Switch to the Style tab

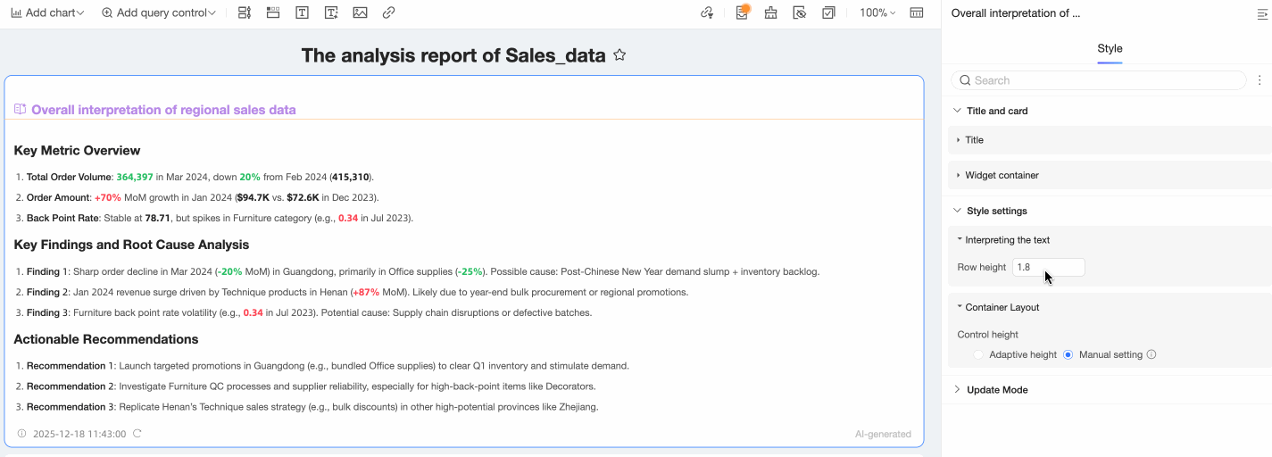tap(1110, 49)
